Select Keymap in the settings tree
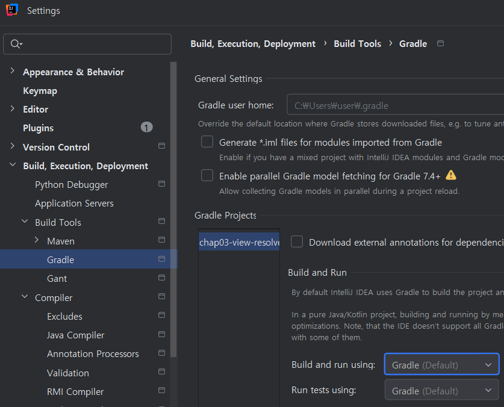This screenshot has width=504, height=407. point(40,90)
